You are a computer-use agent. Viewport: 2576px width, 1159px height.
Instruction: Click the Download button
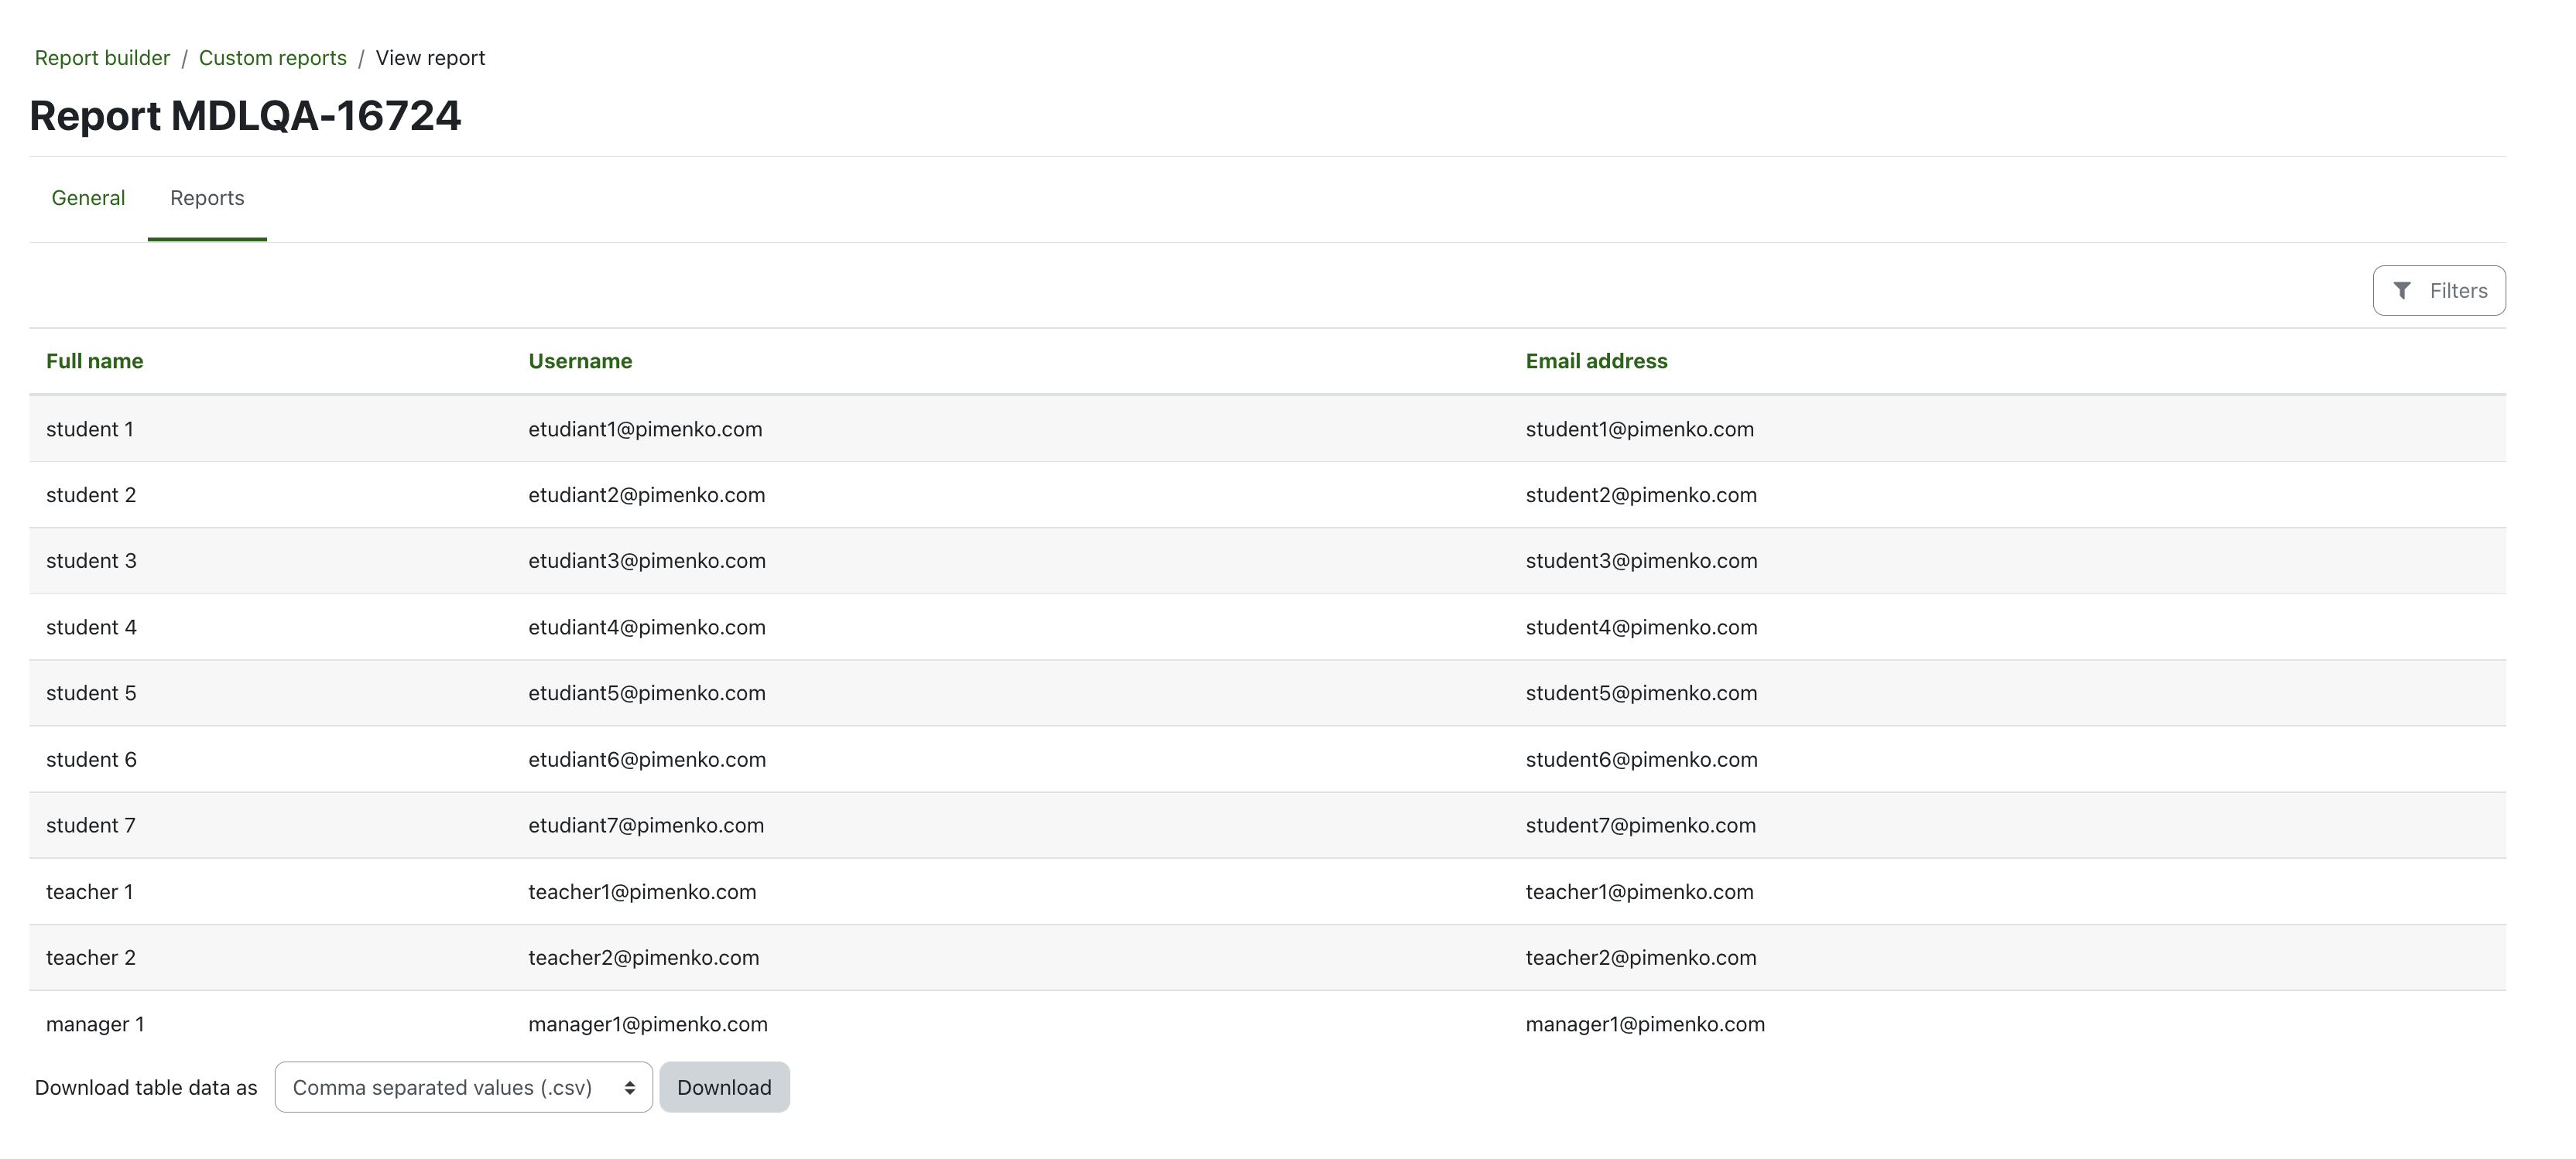click(x=724, y=1087)
